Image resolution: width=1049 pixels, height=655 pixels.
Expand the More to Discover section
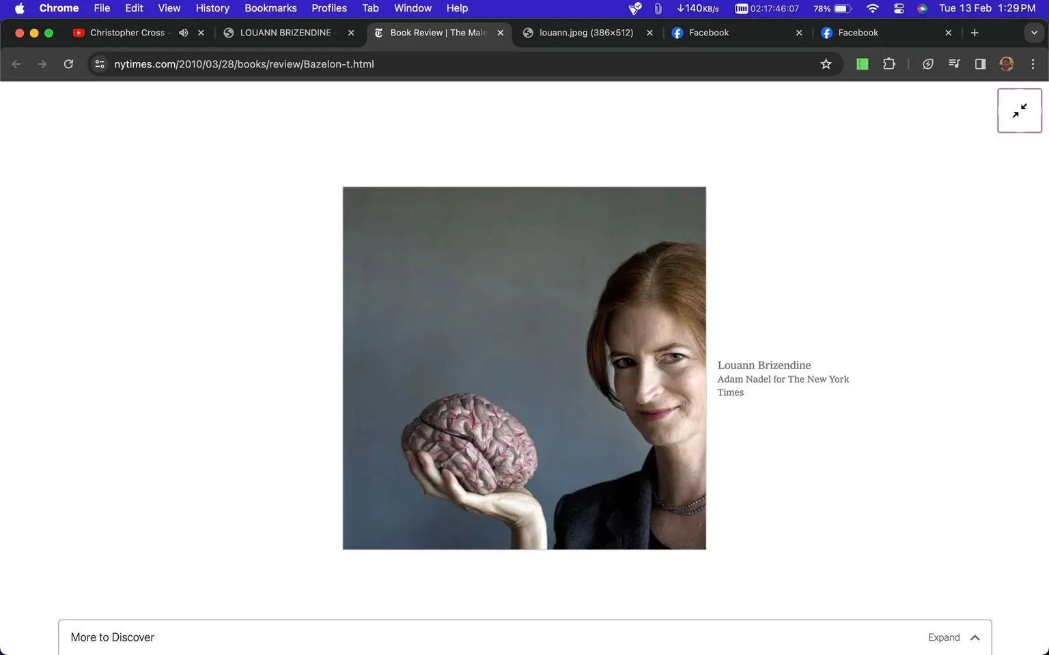click(x=953, y=637)
